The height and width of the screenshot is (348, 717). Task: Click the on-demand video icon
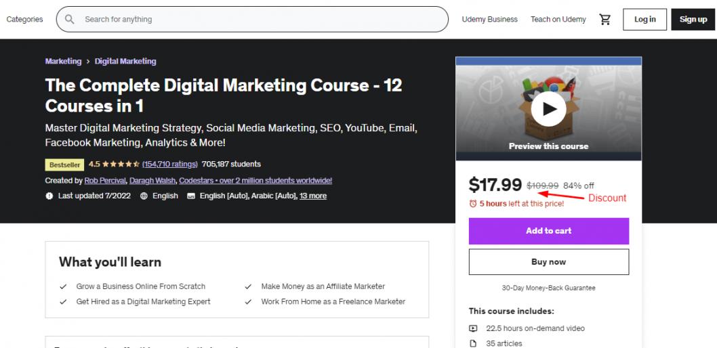pos(473,328)
